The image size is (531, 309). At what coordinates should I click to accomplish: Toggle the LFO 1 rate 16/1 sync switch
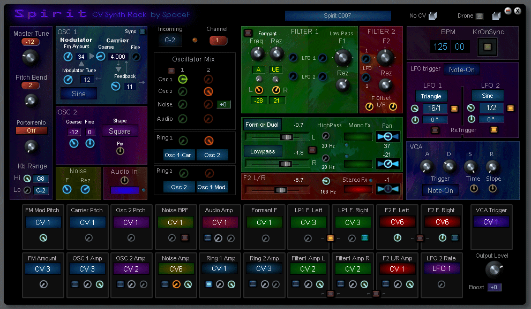(x=454, y=109)
